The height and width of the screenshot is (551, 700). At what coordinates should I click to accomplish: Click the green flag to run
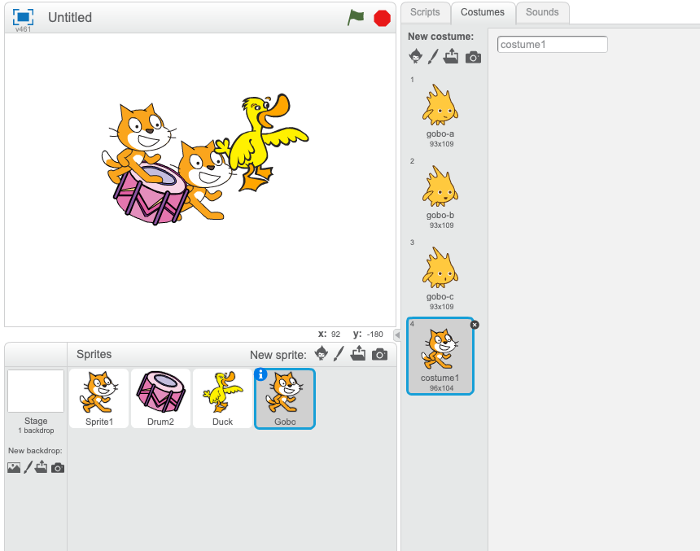tap(356, 17)
